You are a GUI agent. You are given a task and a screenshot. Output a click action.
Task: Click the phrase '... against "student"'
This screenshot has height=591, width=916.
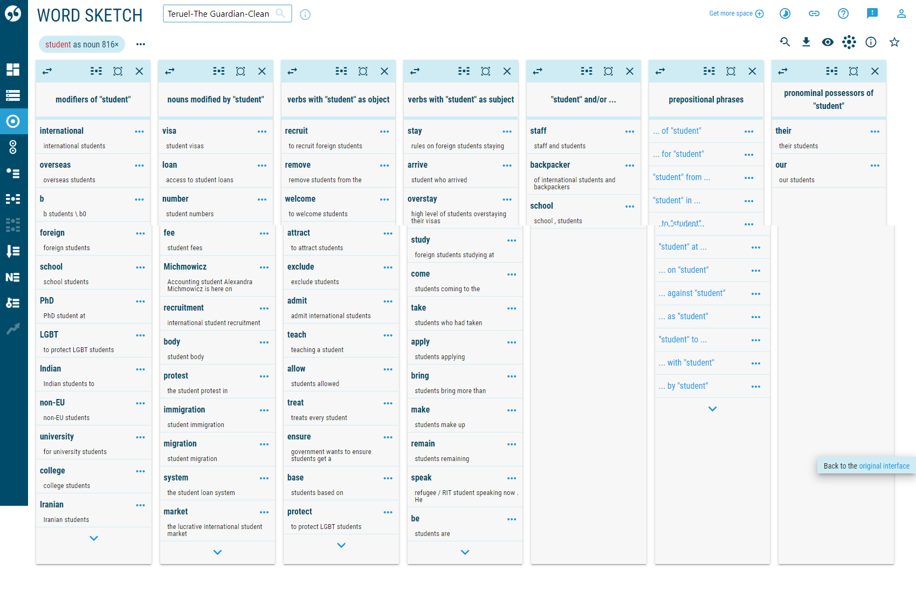point(692,293)
